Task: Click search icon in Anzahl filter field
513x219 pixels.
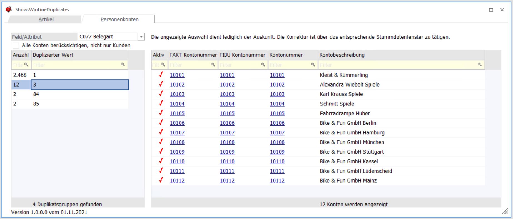Action: tap(26, 65)
